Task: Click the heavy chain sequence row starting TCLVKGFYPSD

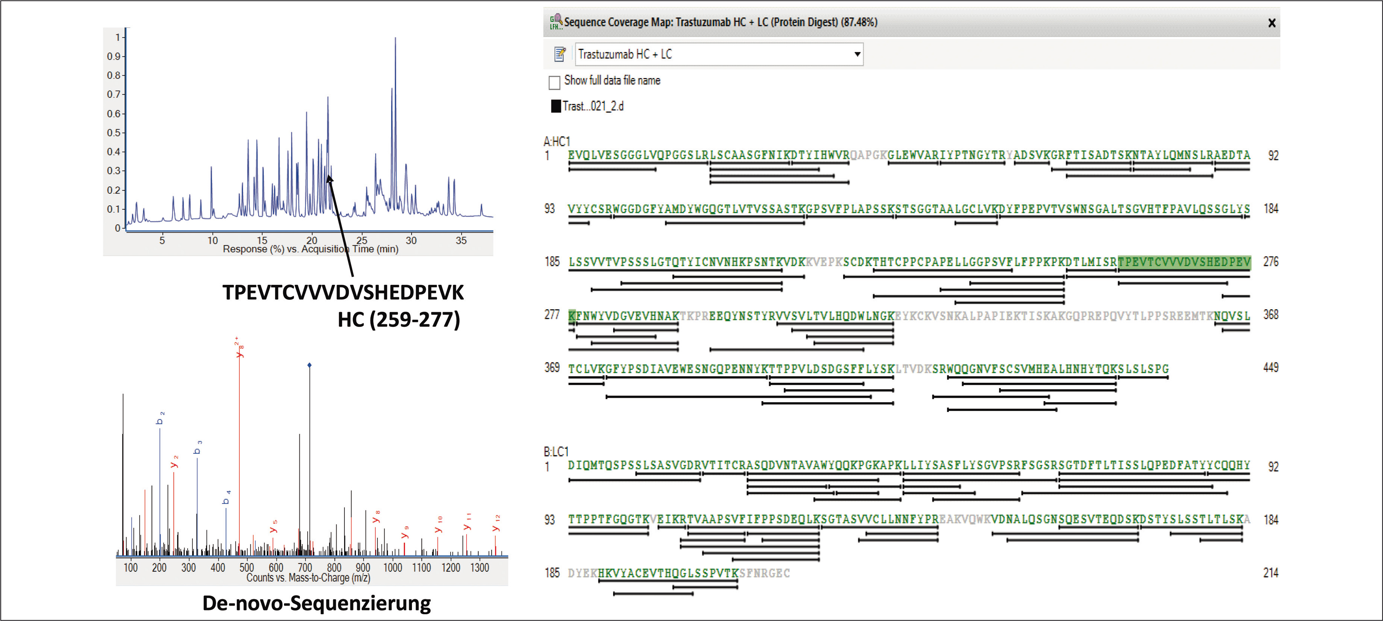Action: pyautogui.click(x=869, y=369)
